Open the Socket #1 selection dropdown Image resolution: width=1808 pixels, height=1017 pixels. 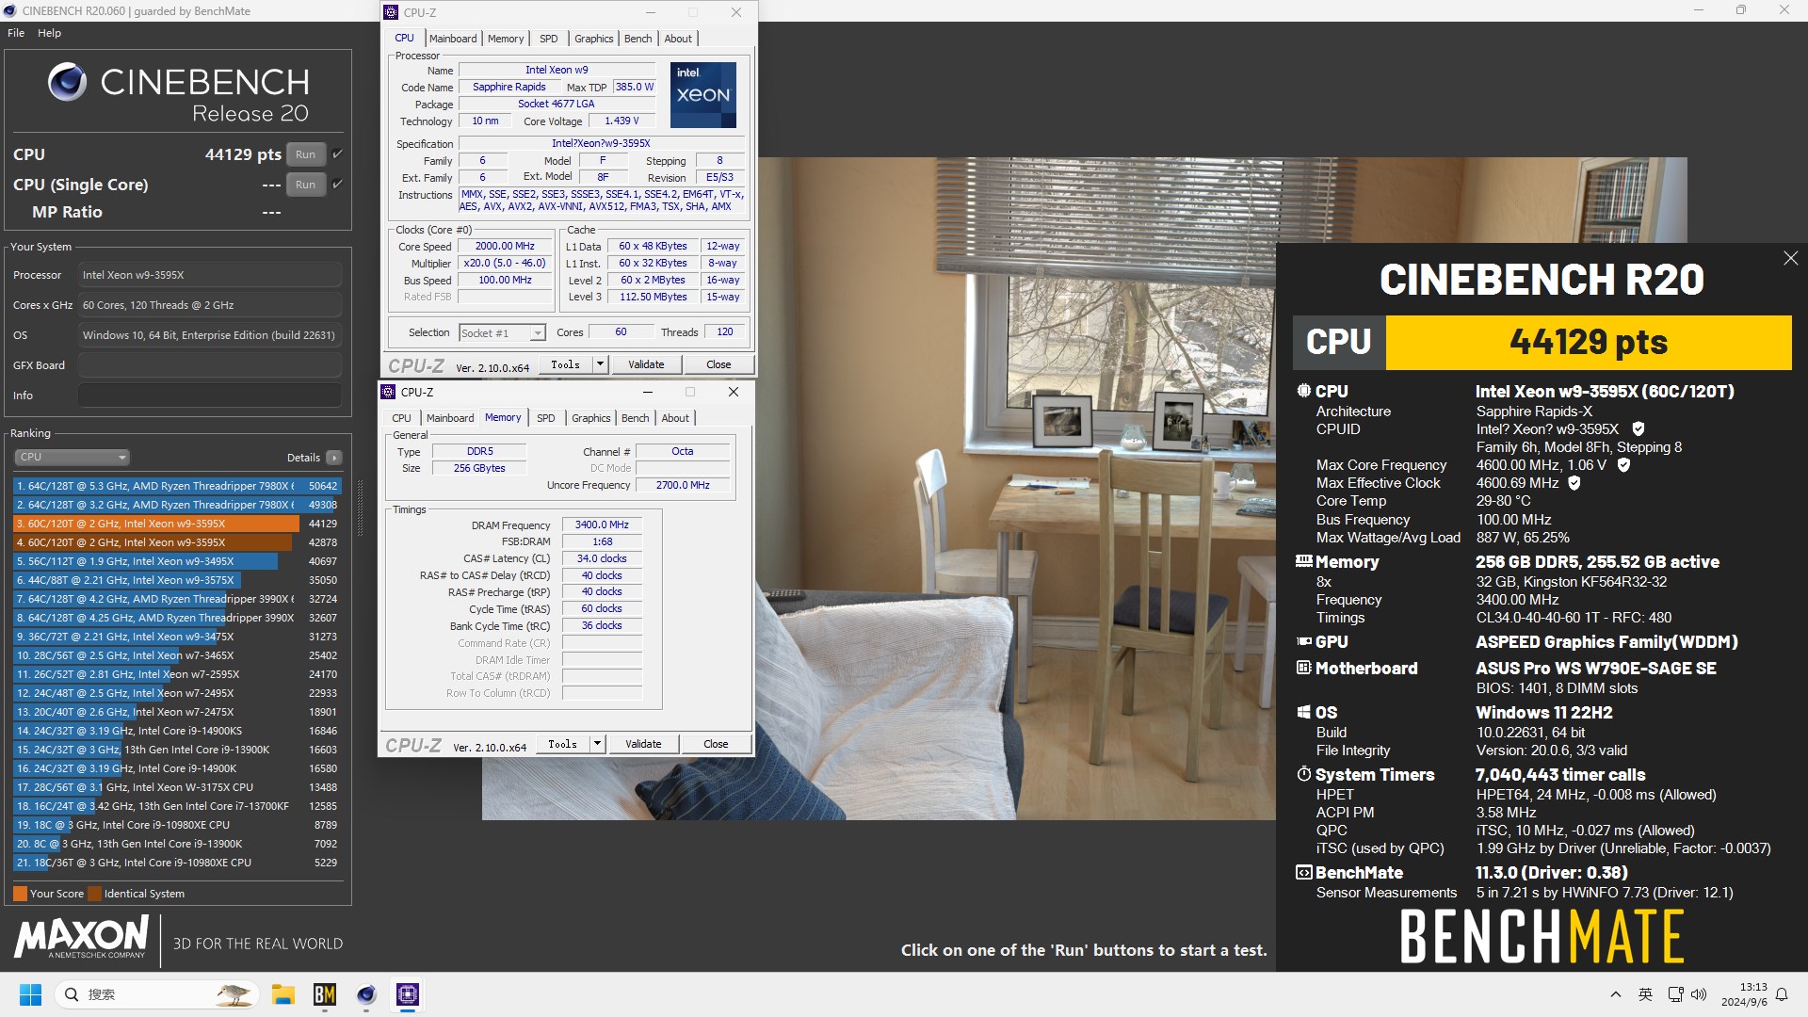(502, 333)
